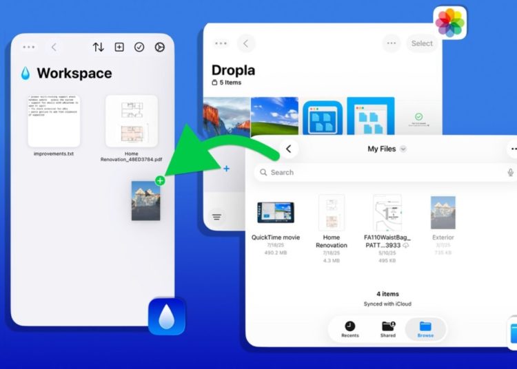Select the Browse tab
The width and height of the screenshot is (517, 369).
tap(425, 329)
